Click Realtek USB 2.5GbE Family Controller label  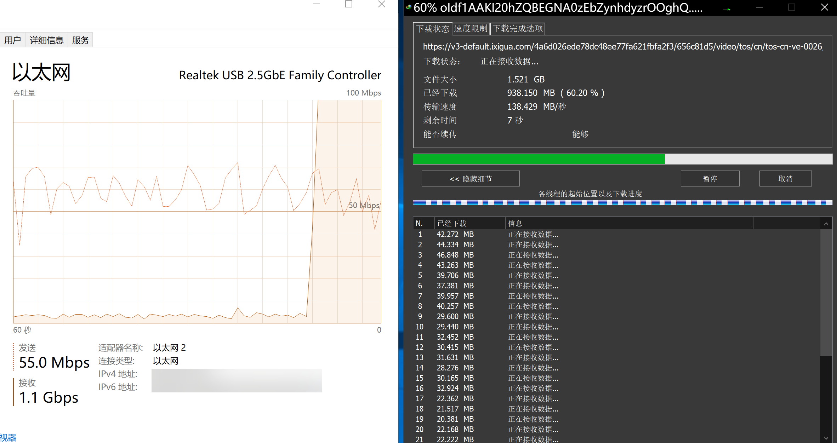pyautogui.click(x=280, y=75)
